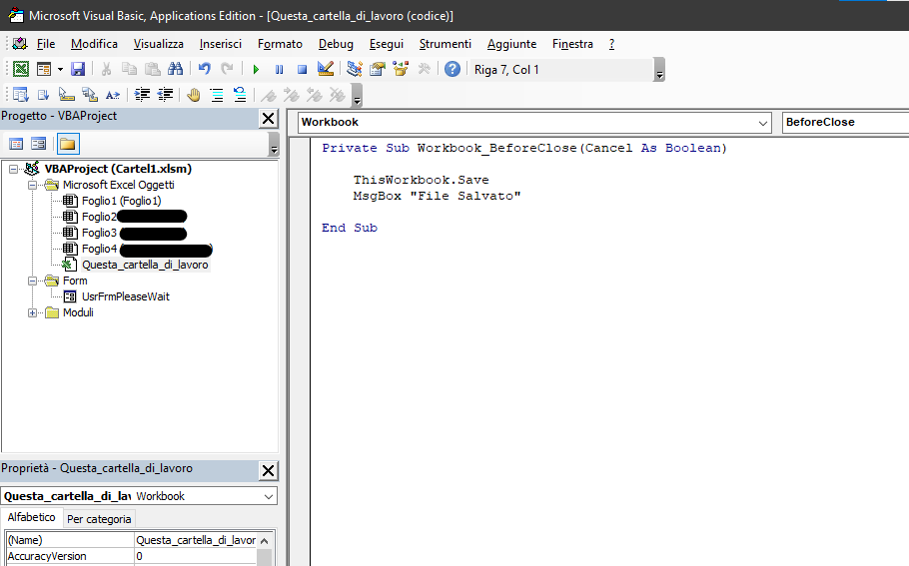Click the Insert UserForm toolbar icon
The width and height of the screenshot is (909, 566).
coord(44,69)
